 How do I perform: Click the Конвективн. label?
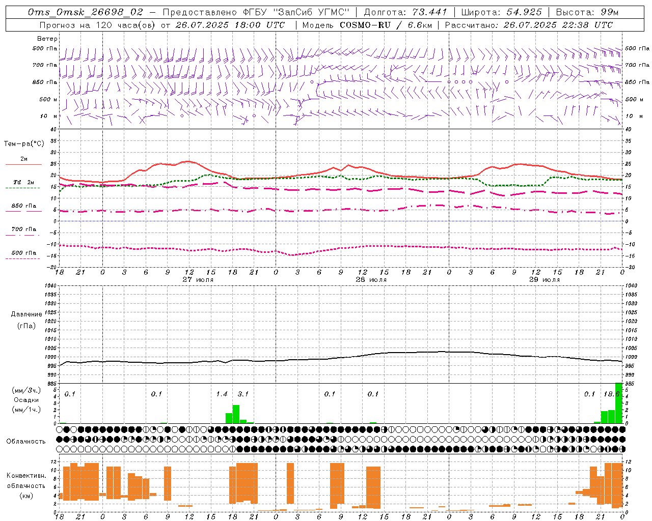(26, 476)
